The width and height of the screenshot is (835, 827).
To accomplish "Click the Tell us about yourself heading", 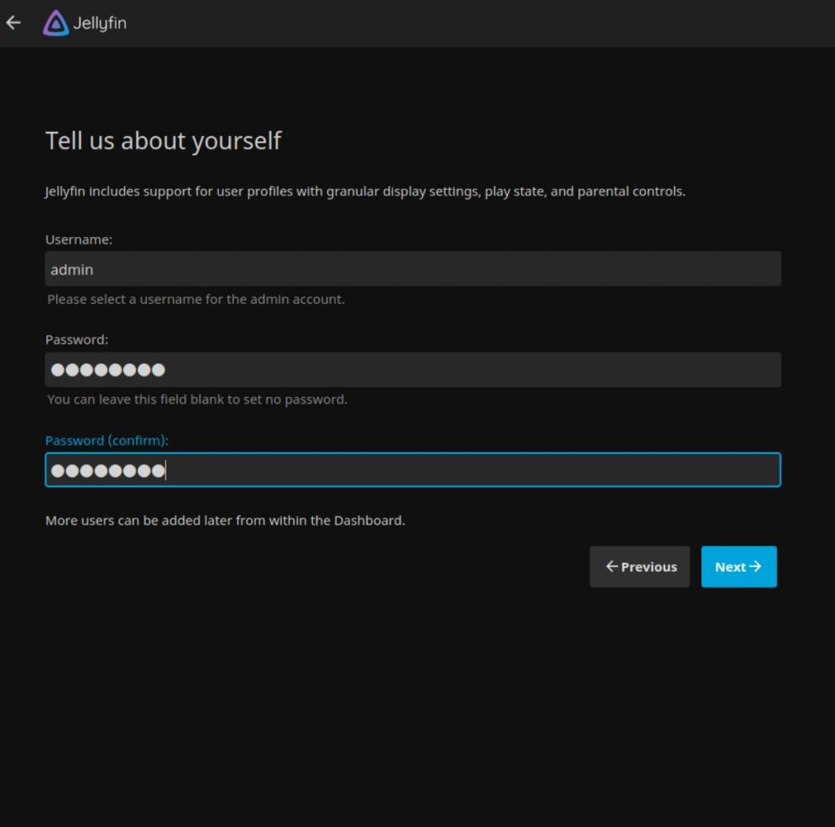I will click(x=162, y=140).
